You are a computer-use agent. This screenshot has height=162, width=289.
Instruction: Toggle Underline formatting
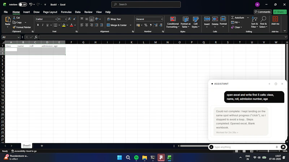[47, 25]
